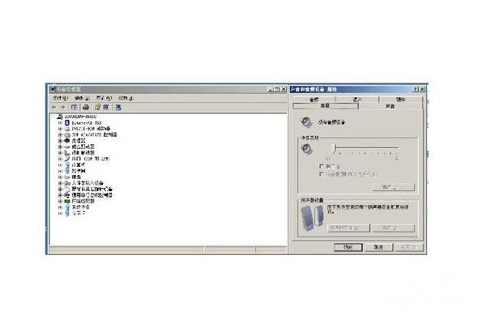Click the human interface device (人体学输入设备) icon

[x=67, y=183]
